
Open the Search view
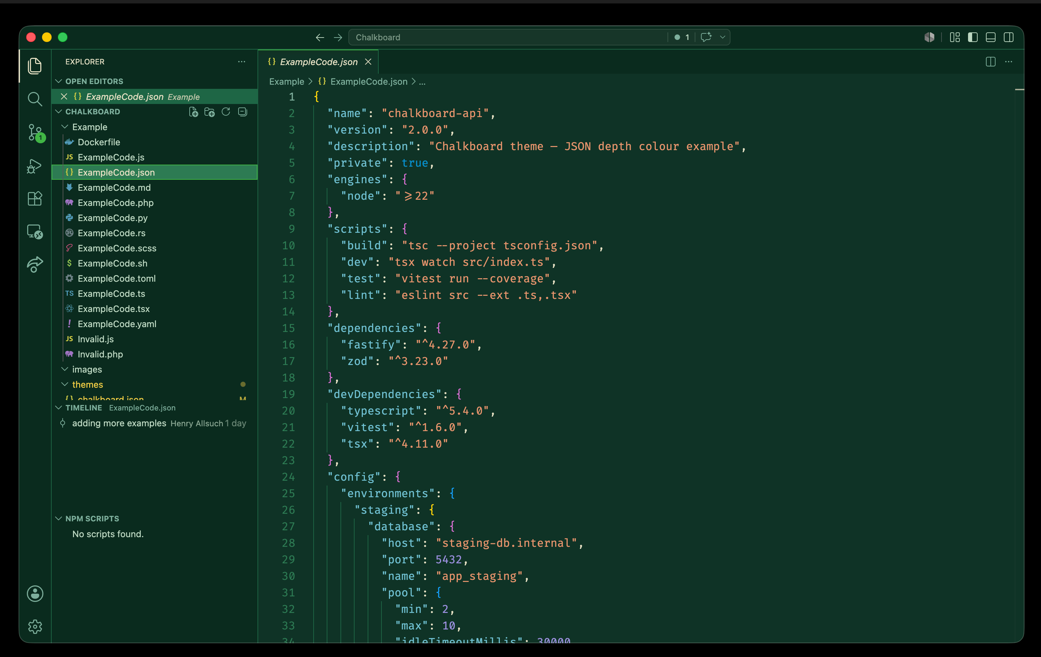(x=34, y=99)
